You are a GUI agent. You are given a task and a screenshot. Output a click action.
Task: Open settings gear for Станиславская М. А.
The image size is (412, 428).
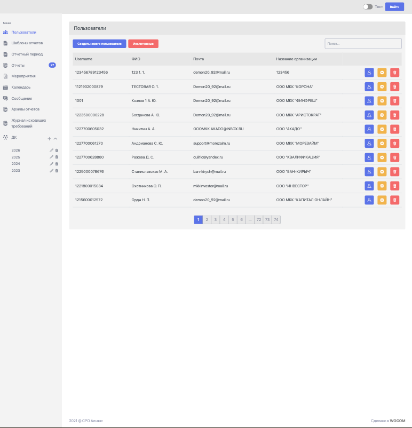[382, 172]
